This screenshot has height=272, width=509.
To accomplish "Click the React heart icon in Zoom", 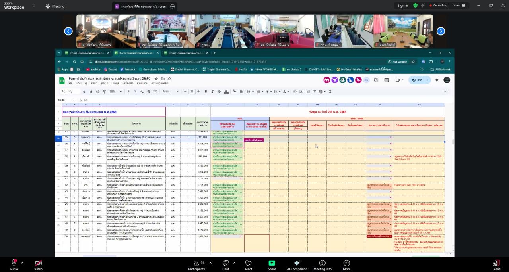I will click(248, 265).
